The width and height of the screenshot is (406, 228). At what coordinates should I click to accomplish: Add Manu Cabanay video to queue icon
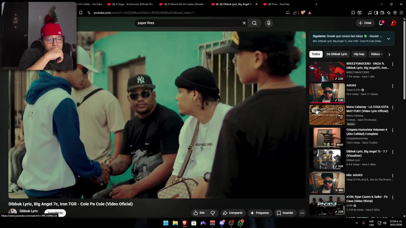[x=340, y=117]
